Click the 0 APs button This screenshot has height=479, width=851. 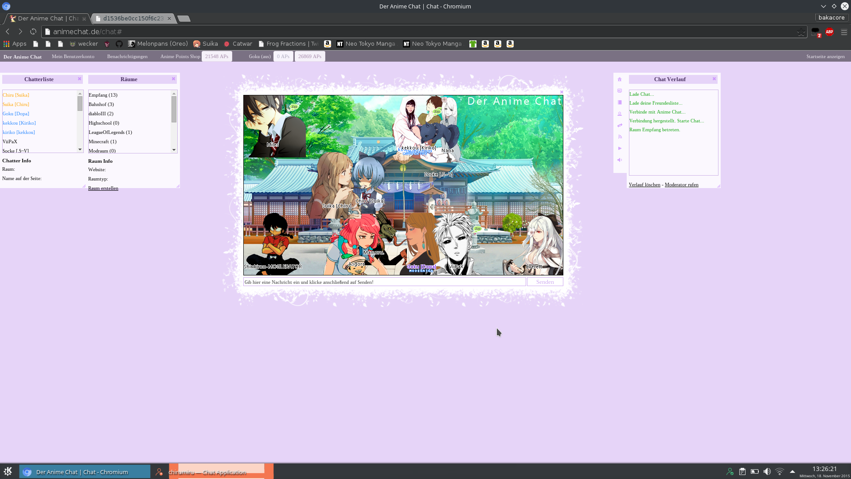point(283,56)
